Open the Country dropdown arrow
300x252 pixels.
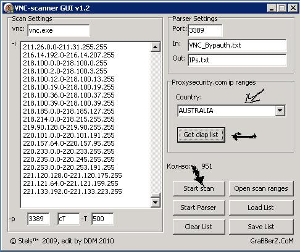pos(280,111)
